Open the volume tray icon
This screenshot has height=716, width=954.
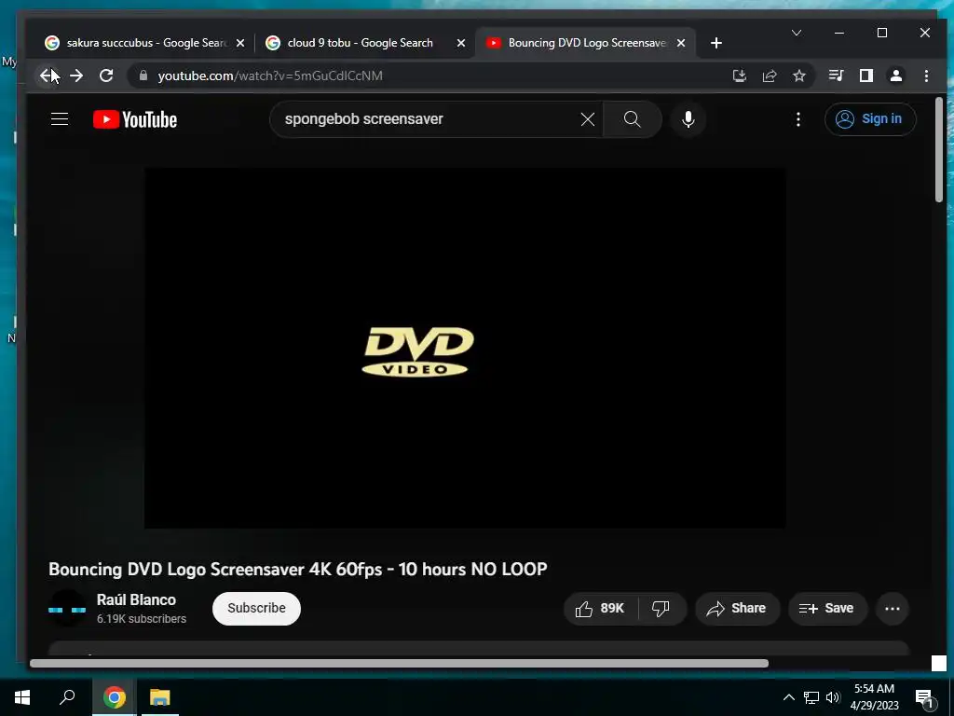tap(833, 697)
